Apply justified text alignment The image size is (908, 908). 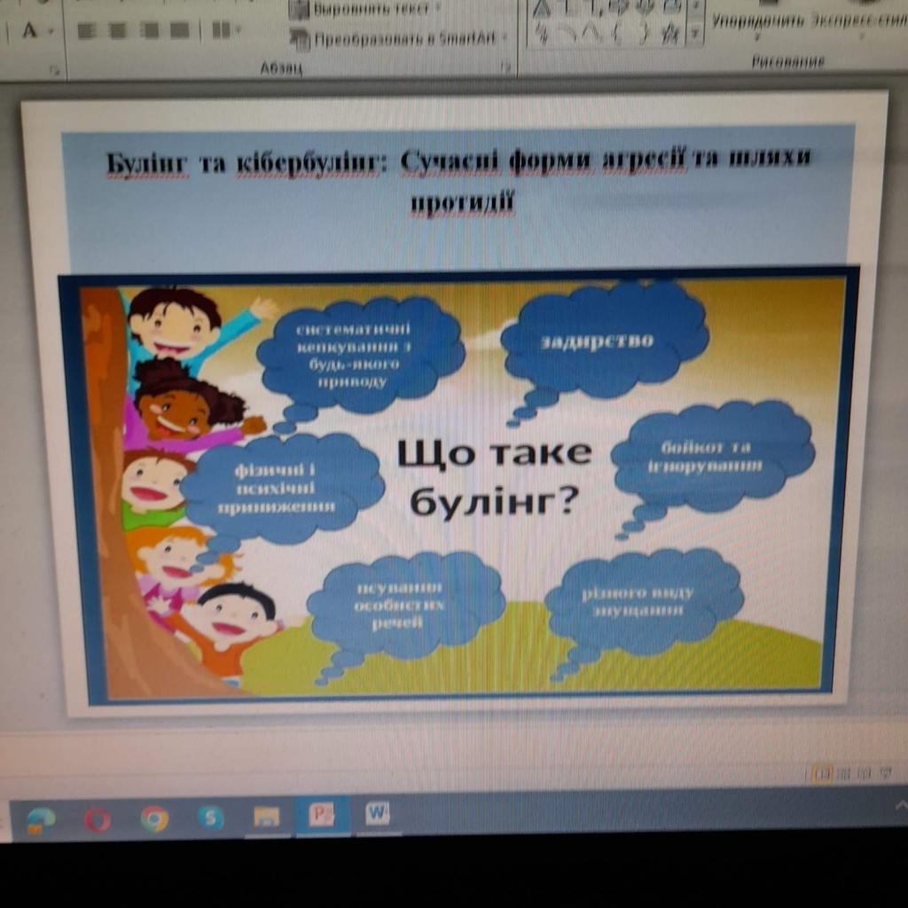178,31
